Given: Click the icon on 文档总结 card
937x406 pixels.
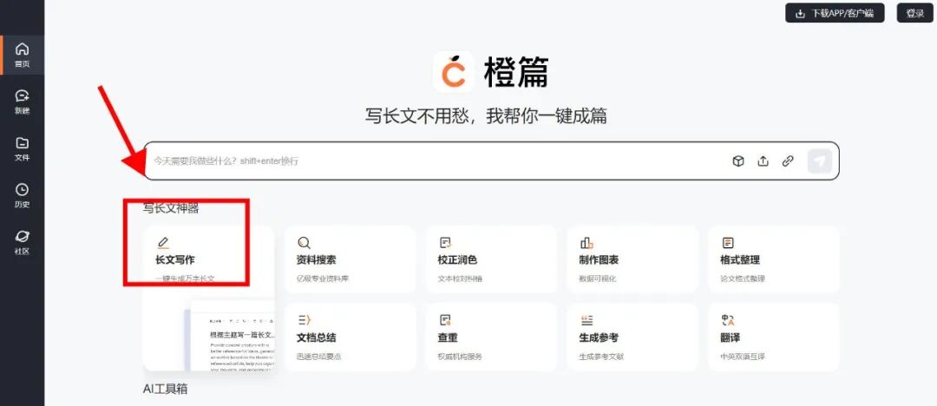Looking at the screenshot, I should [305, 320].
